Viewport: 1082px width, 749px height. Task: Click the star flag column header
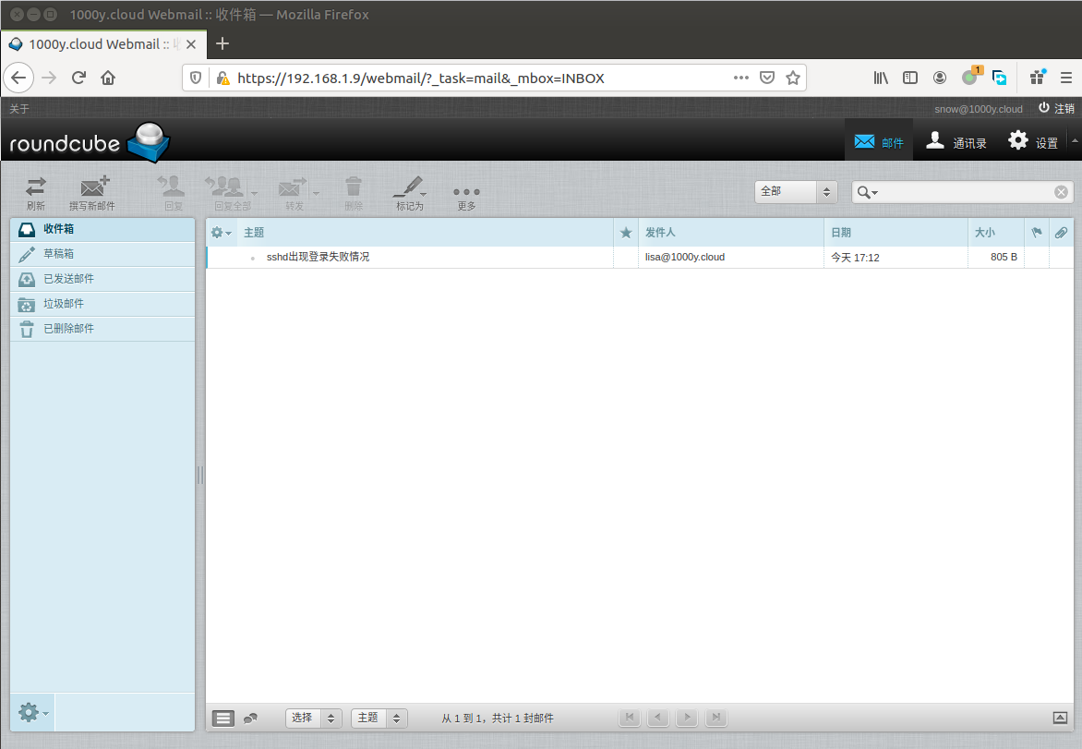626,233
